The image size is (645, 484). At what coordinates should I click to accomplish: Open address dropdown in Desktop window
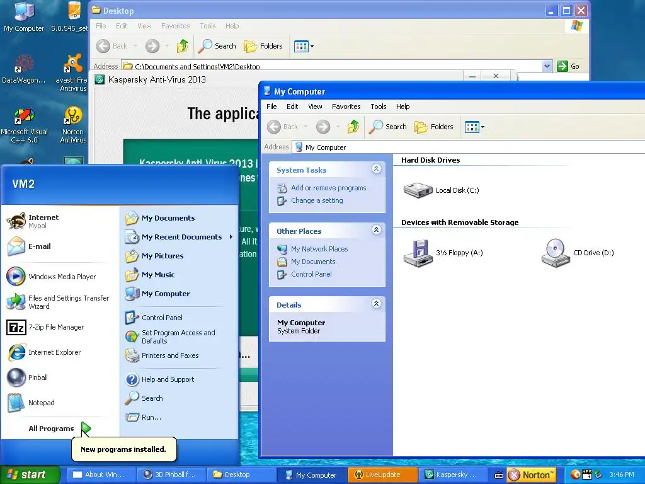(547, 66)
